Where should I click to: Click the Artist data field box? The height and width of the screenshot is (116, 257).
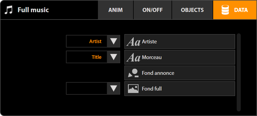click(87, 41)
